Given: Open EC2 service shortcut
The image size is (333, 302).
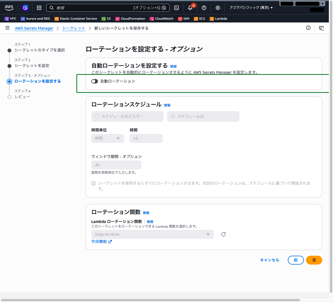Looking at the screenshot, I should (200, 19).
